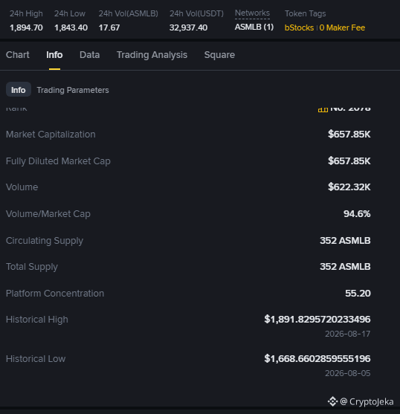
Task: Click the Networks label
Action: 252,13
